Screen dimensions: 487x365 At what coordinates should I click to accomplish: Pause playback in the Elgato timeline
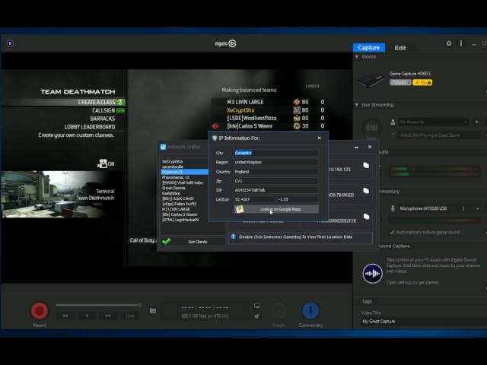coord(87,316)
